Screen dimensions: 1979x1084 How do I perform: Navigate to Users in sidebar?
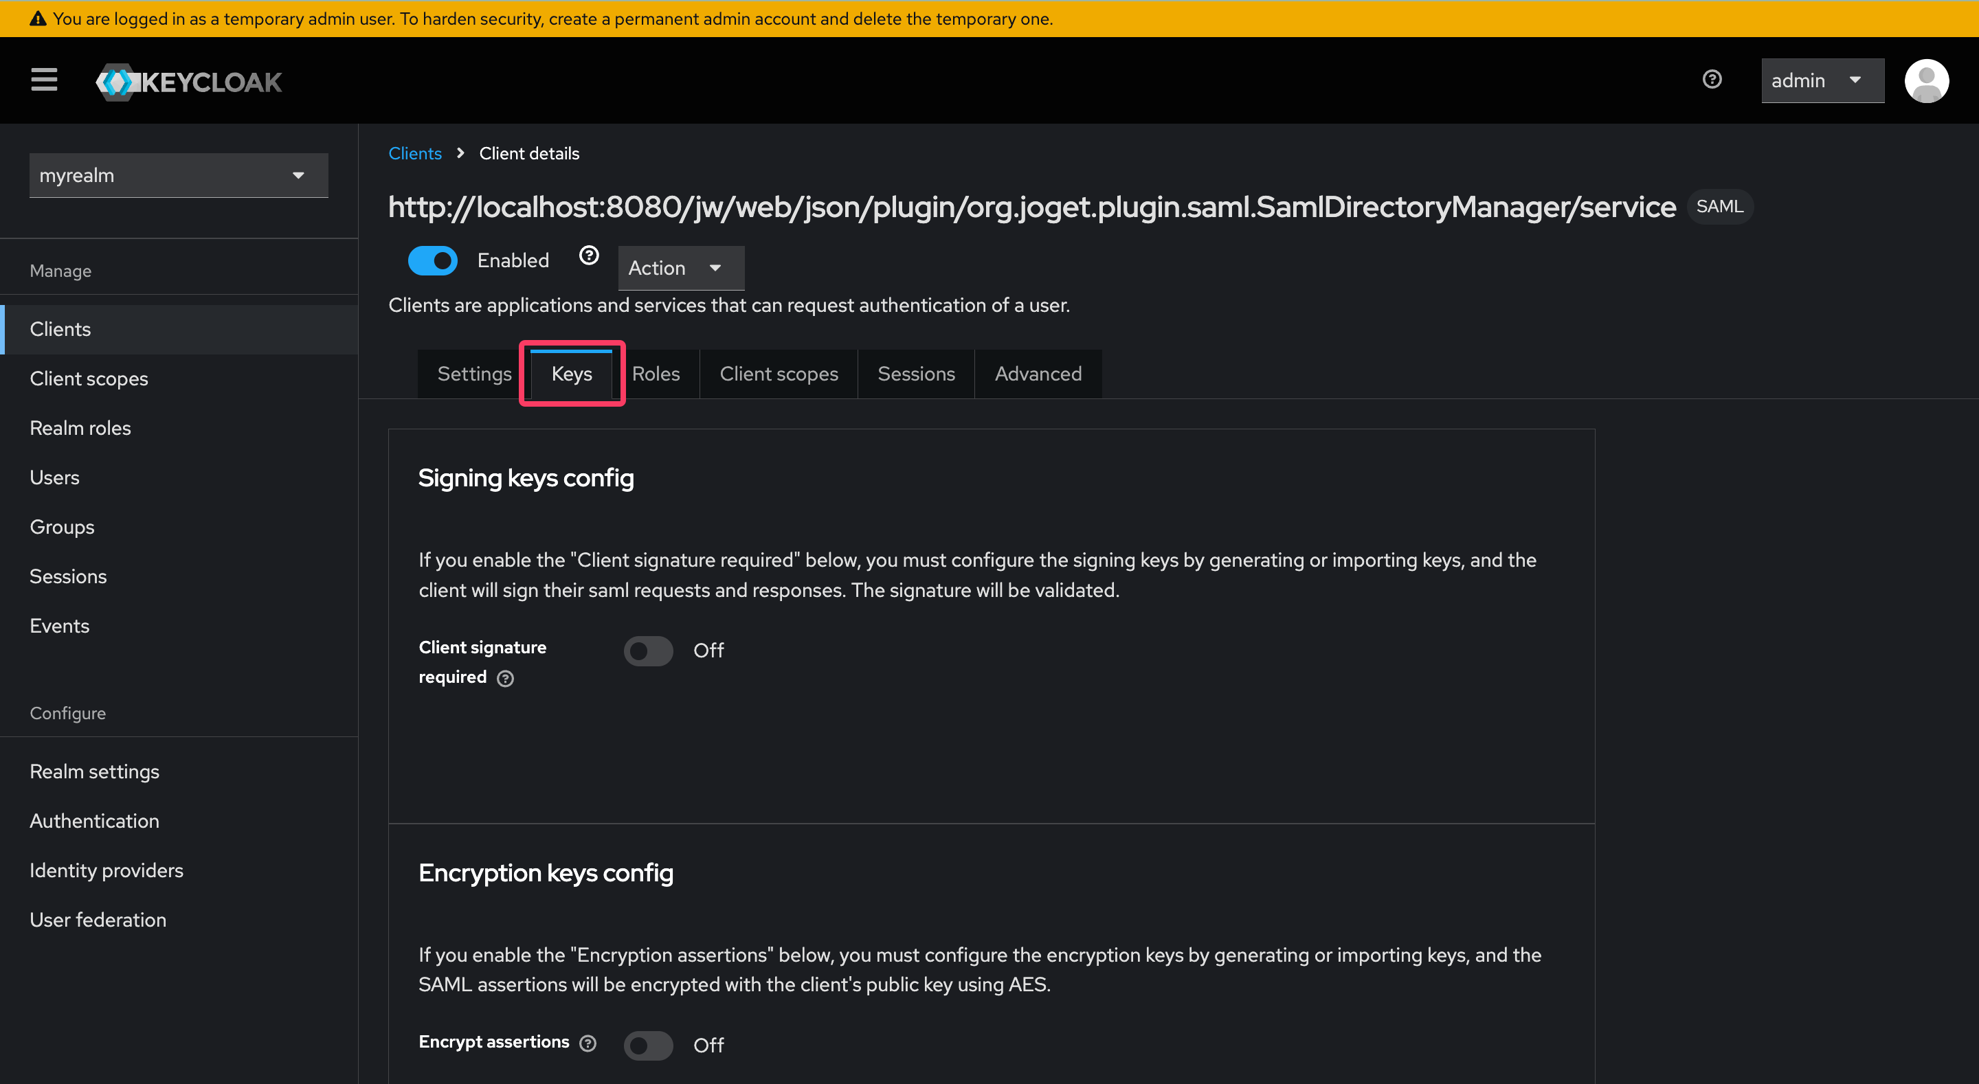(x=179, y=478)
